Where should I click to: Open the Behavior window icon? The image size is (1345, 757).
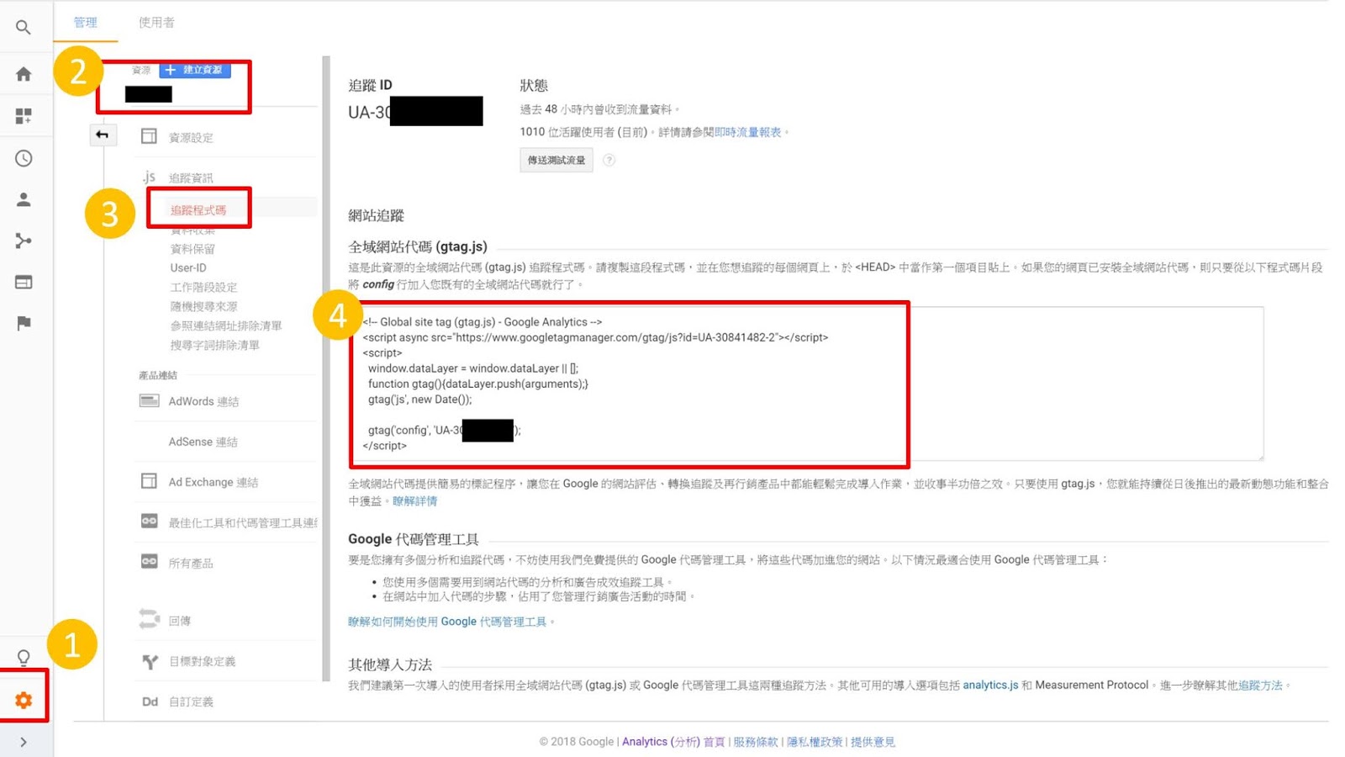pos(24,283)
